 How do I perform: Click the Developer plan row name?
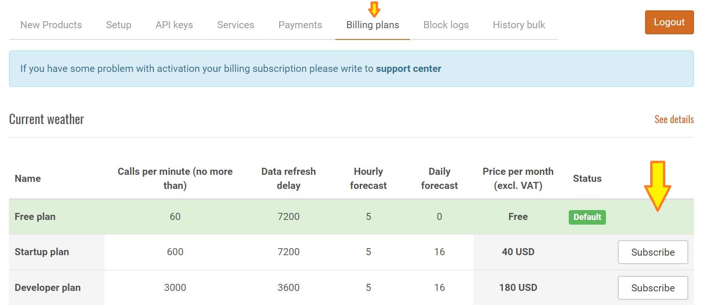pyautogui.click(x=48, y=288)
